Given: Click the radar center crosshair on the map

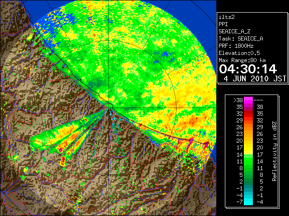Looking at the screenshot, I should click(109, 108).
